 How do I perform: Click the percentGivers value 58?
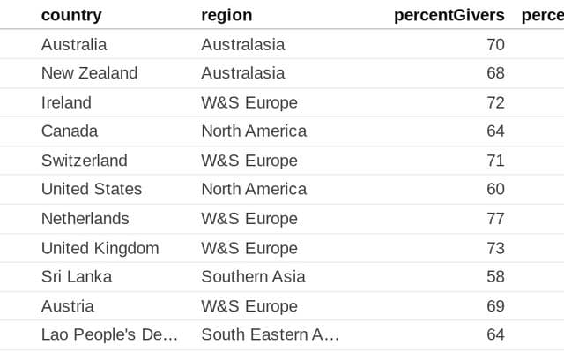tap(495, 276)
